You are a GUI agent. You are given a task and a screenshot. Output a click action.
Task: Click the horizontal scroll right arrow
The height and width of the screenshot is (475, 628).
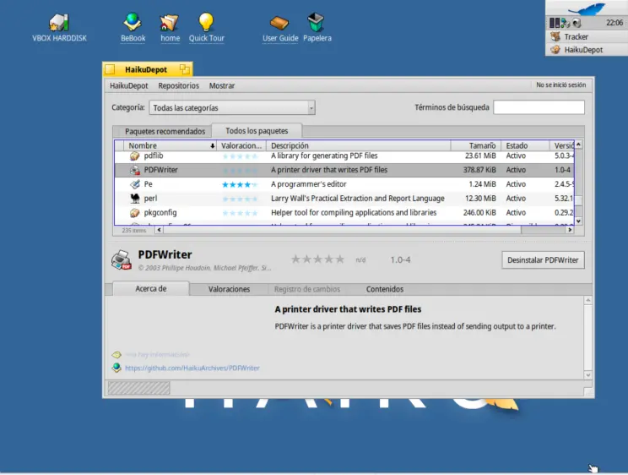pyautogui.click(x=570, y=230)
